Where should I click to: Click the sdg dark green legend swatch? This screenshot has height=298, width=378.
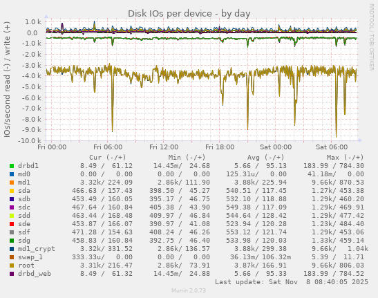coord(12,241)
